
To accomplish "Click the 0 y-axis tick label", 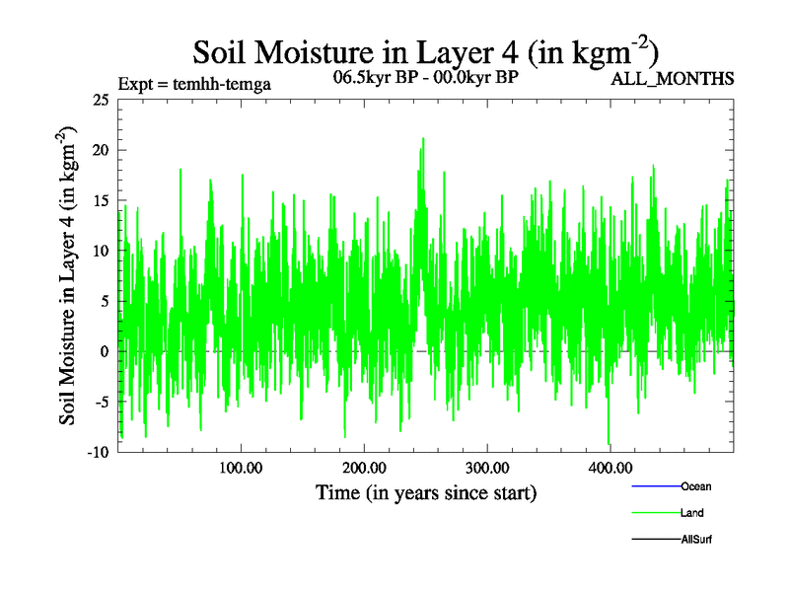I will point(105,351).
